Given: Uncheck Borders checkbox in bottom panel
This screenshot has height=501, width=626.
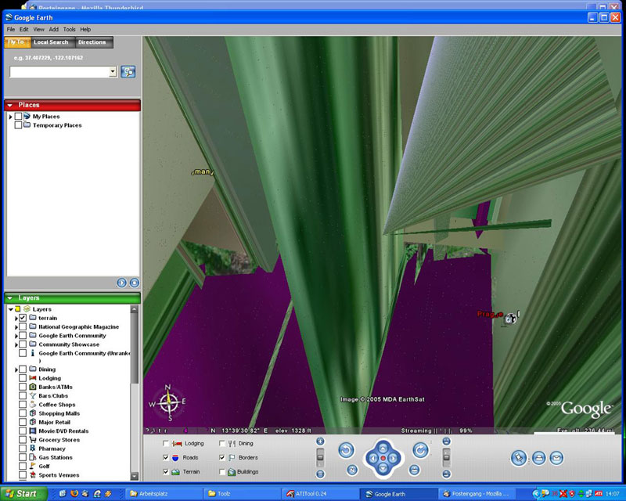Looking at the screenshot, I should [x=222, y=457].
